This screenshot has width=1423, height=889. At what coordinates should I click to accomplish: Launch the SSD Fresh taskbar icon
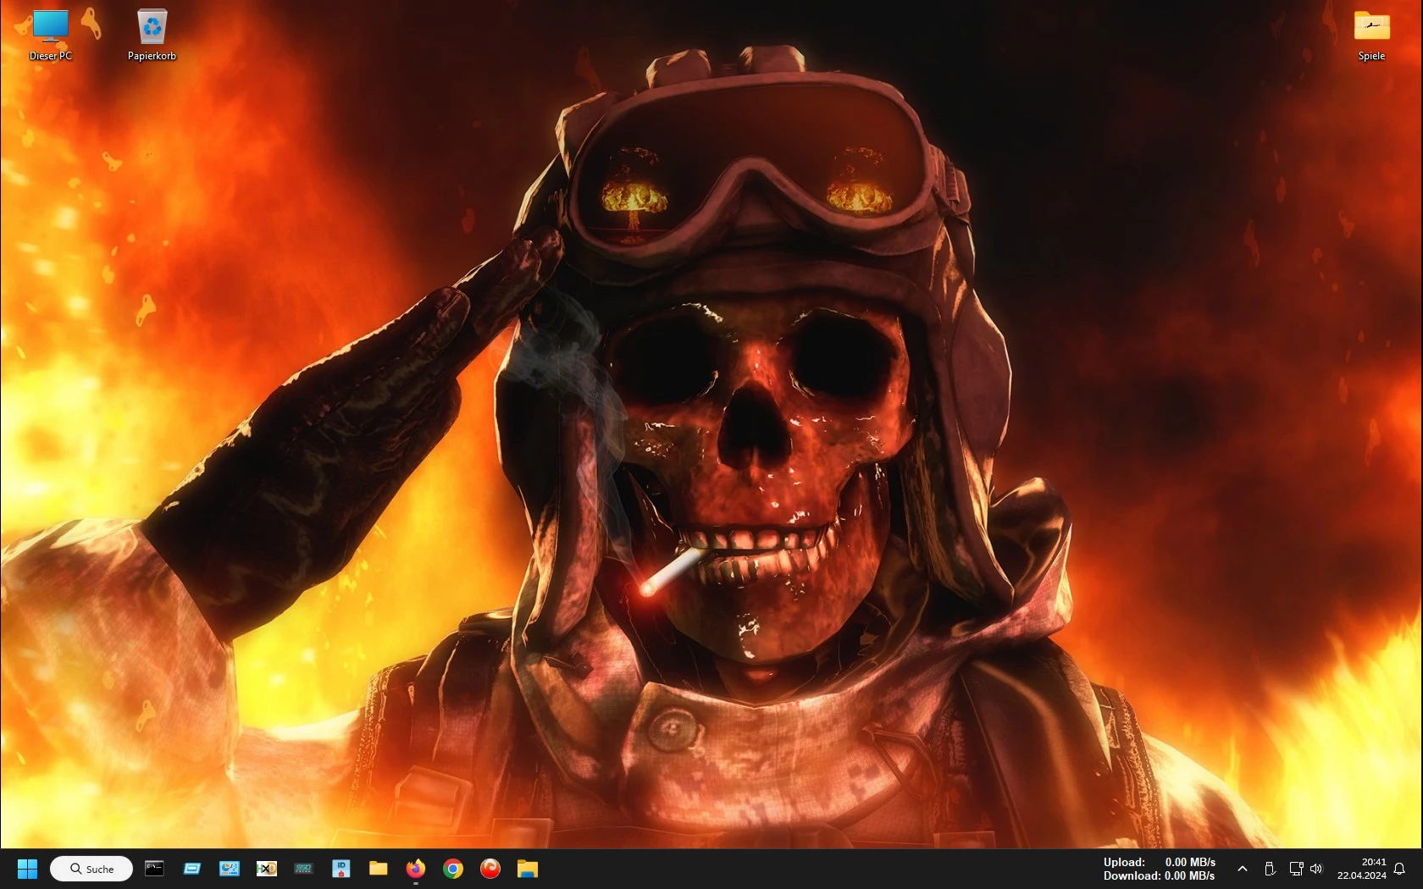tap(304, 869)
